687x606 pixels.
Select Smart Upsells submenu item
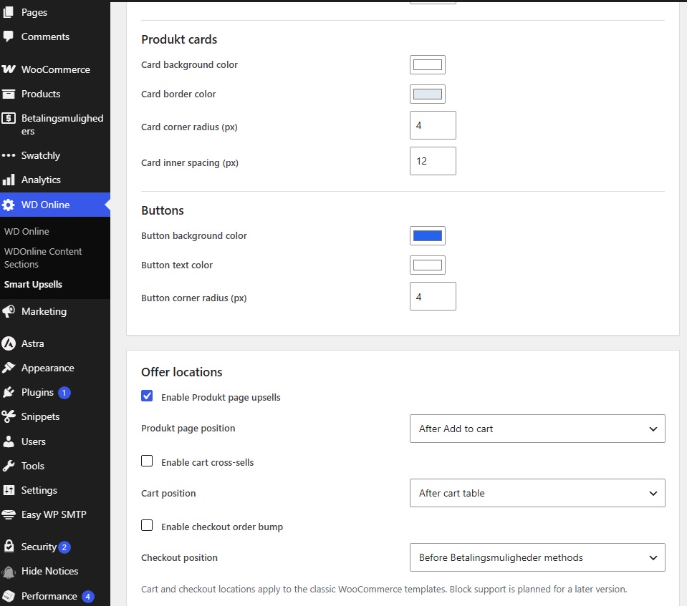click(x=33, y=285)
